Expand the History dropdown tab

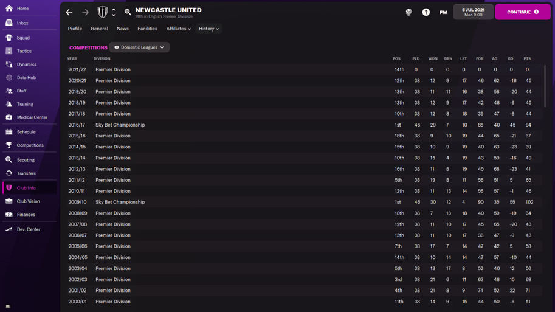209,29
